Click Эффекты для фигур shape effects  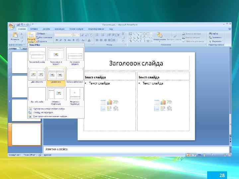click(193, 41)
